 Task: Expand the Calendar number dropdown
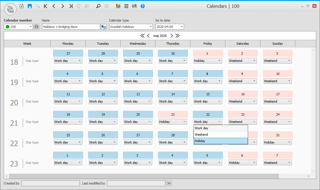(31, 27)
